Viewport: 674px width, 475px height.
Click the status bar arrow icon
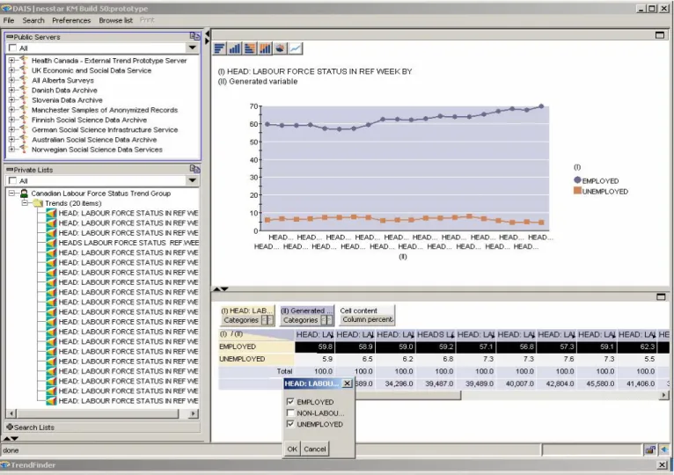click(x=664, y=450)
